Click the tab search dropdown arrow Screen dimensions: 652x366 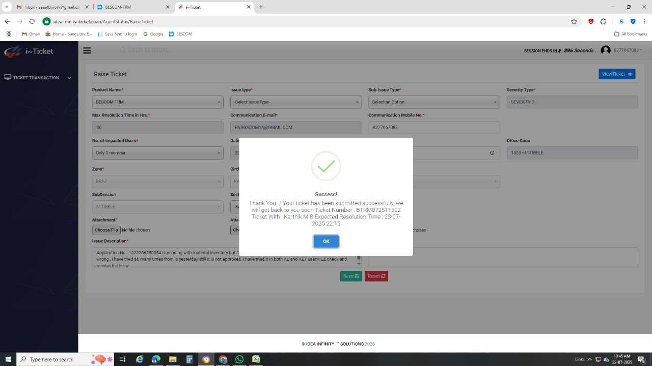(7, 7)
